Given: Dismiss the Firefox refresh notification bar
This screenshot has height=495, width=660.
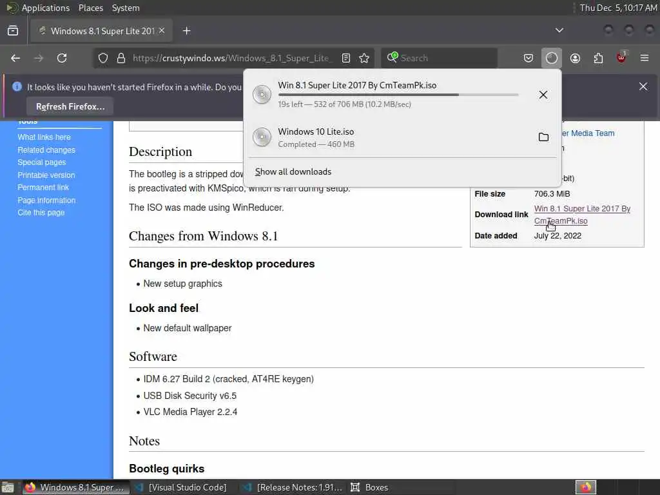Looking at the screenshot, I should click(643, 87).
